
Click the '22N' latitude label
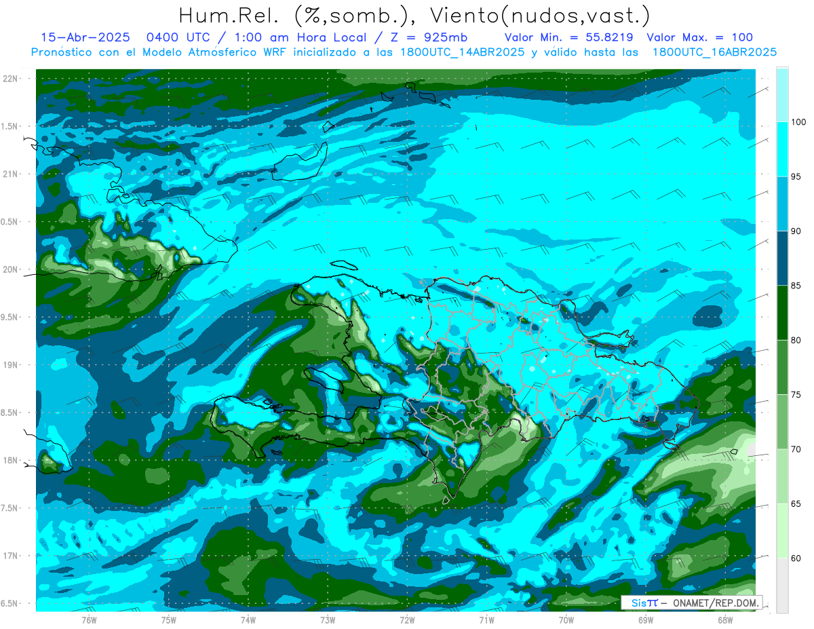coord(10,79)
